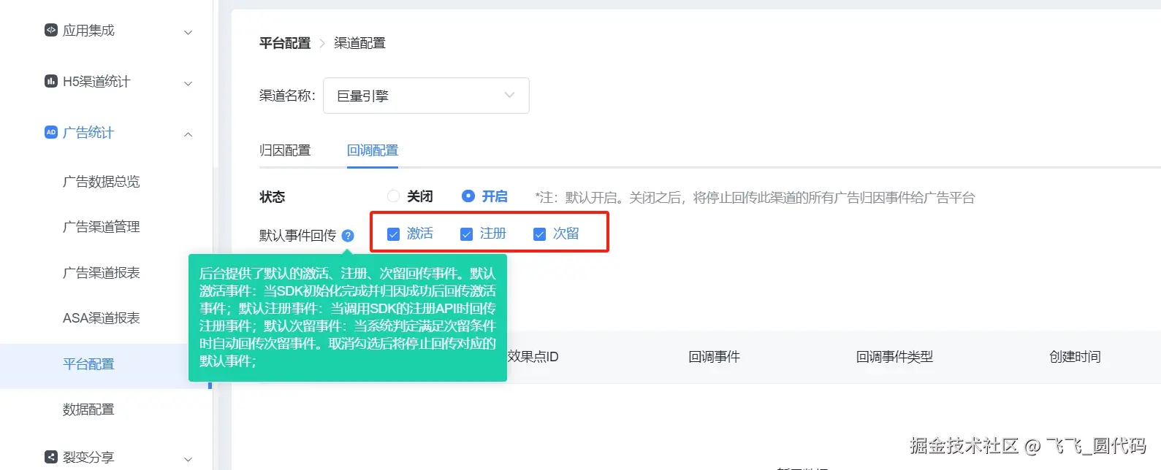This screenshot has width=1161, height=470.
Task: Click the breadcrumb separator arrow after 平台配置
Action: pos(322,44)
